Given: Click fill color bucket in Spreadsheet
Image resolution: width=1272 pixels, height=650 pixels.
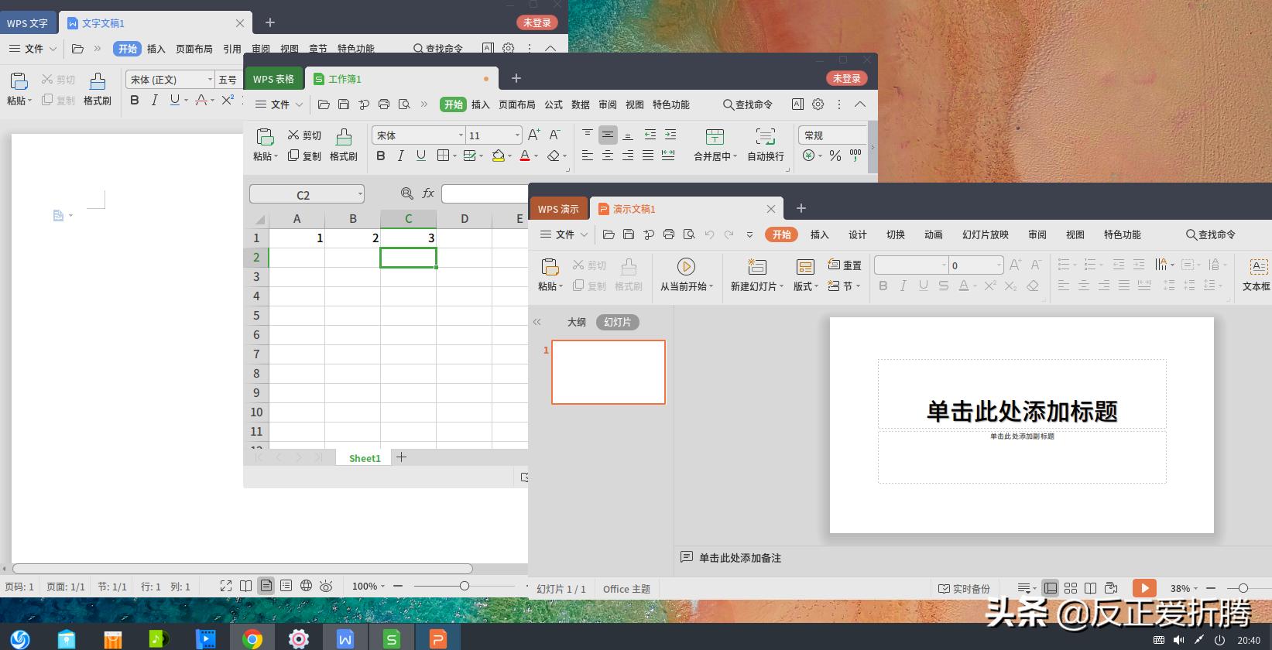Looking at the screenshot, I should (x=498, y=156).
